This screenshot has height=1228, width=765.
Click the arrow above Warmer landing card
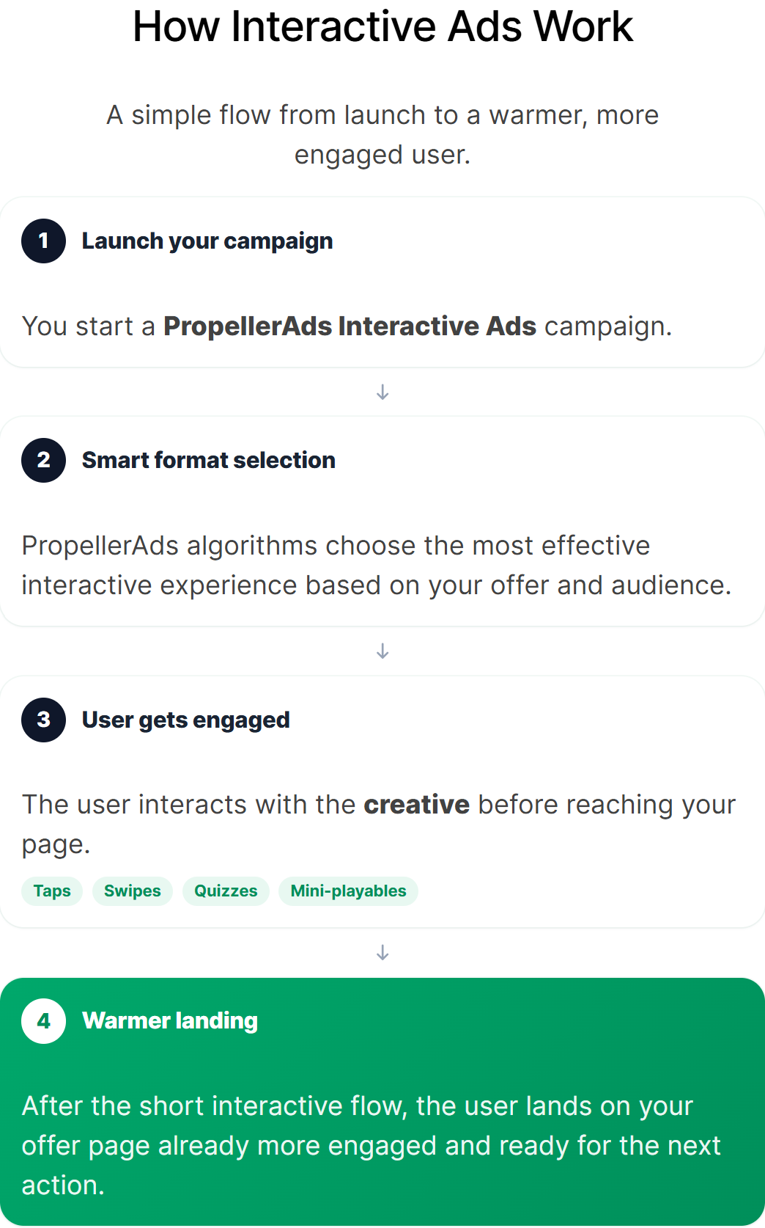[382, 953]
